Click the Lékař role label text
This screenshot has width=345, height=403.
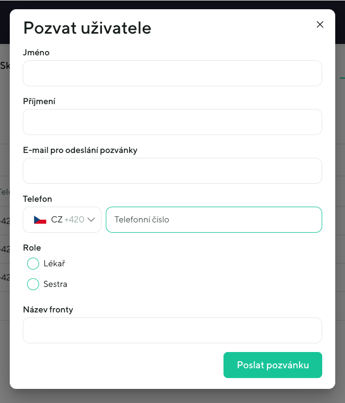click(54, 264)
